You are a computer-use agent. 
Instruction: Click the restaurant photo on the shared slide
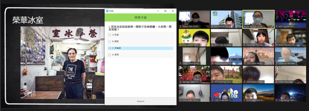[62, 62]
